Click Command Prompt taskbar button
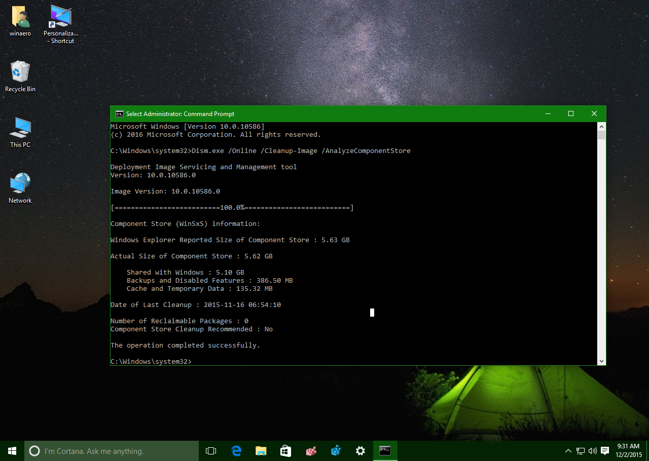649x461 pixels. pos(385,451)
